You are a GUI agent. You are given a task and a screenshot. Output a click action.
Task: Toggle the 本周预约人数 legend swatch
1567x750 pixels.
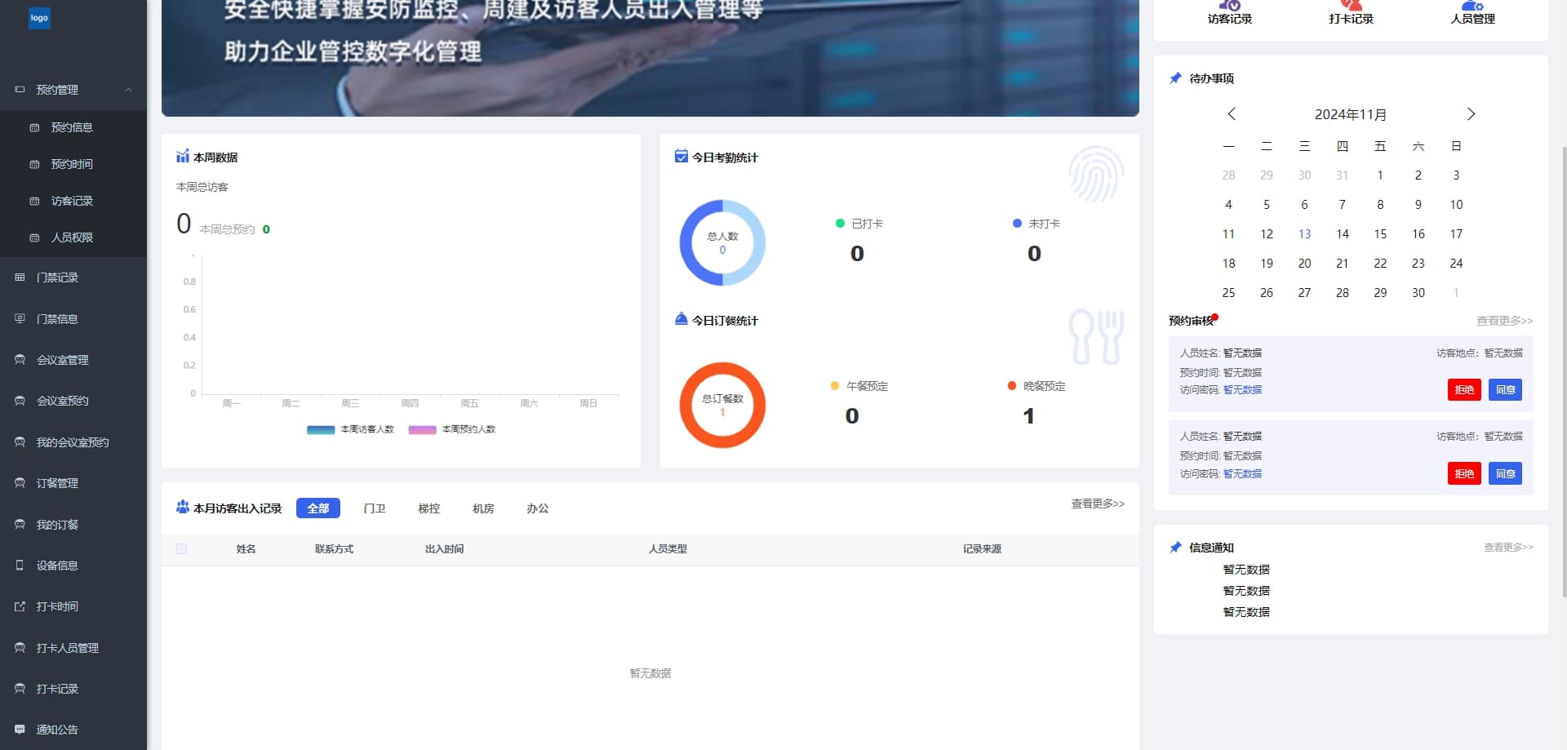coord(422,430)
